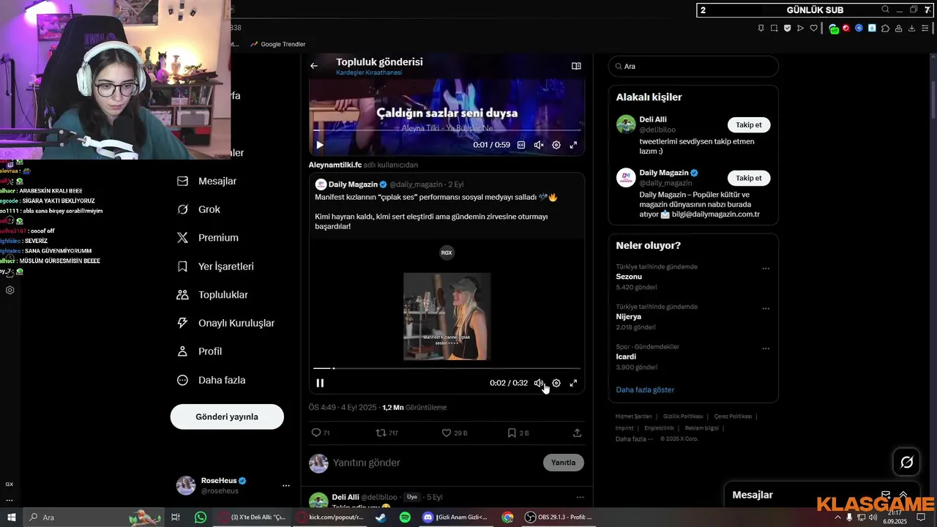937x527 pixels.
Task: Expand the Mesajlar dock panel
Action: point(903,495)
